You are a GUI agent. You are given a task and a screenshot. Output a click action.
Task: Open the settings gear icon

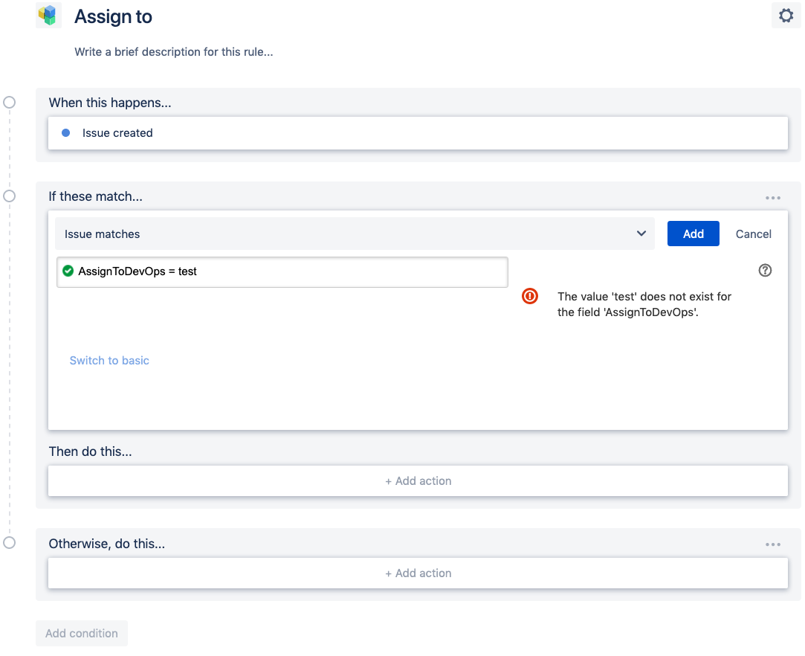[786, 15]
